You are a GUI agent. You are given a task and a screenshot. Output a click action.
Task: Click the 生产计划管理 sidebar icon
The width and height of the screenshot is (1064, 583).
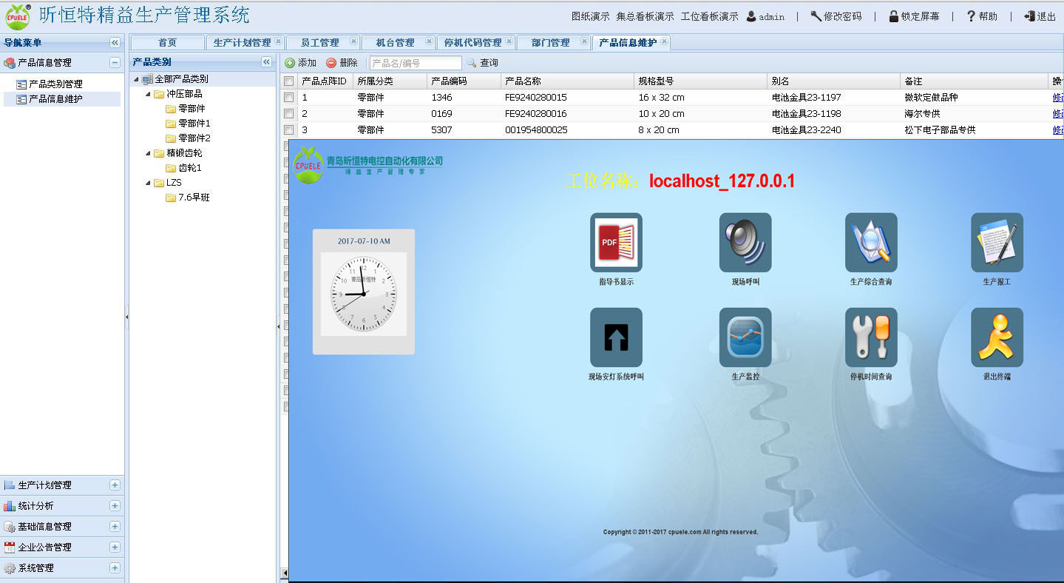click(10, 485)
